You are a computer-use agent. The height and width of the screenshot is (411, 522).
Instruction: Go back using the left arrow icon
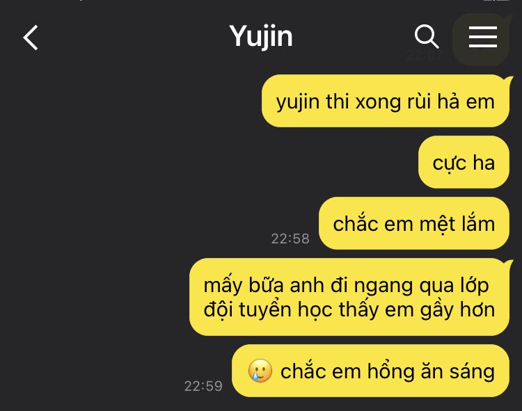31,38
